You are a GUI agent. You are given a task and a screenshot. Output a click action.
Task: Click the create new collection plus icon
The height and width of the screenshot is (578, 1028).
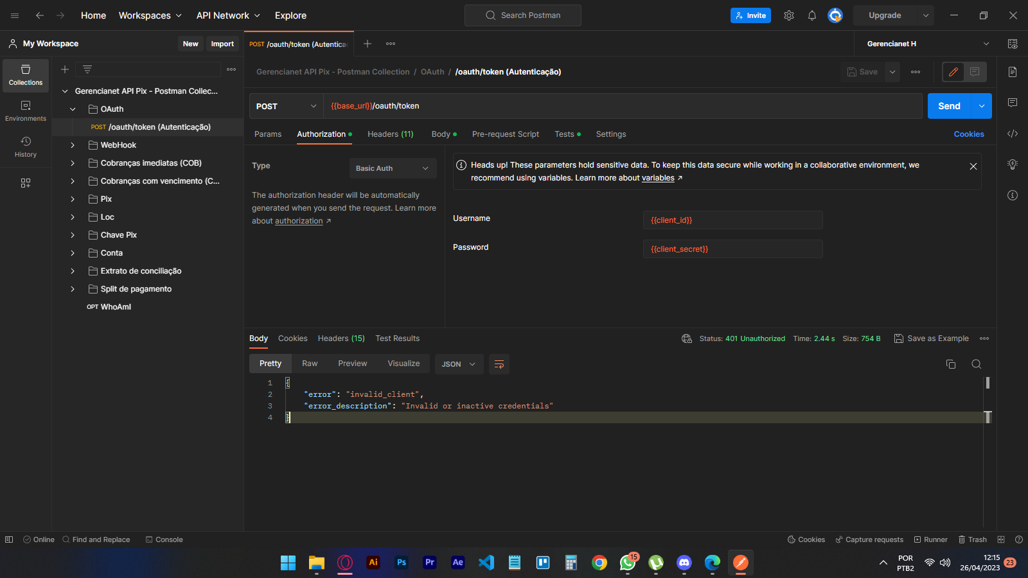[65, 69]
